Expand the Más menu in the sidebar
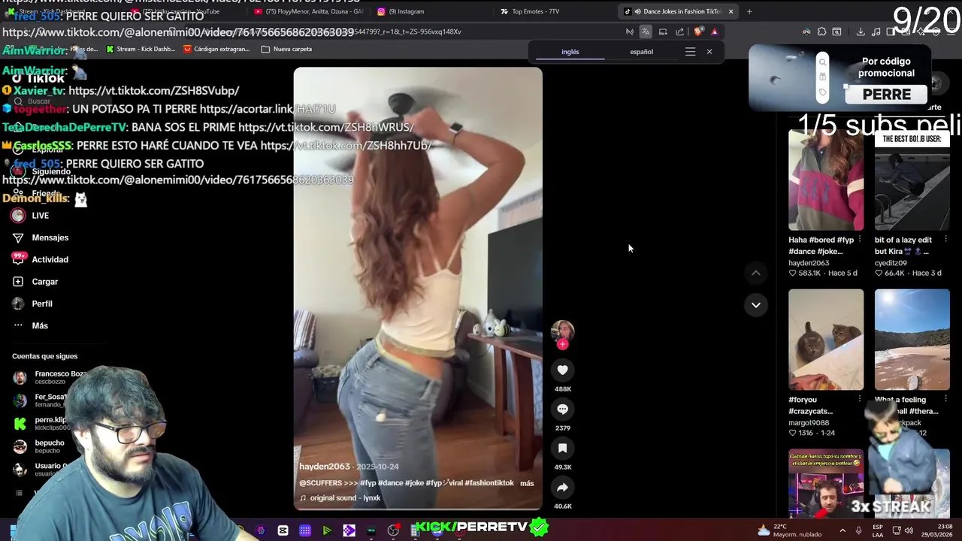The height and width of the screenshot is (541, 962). 30,325
